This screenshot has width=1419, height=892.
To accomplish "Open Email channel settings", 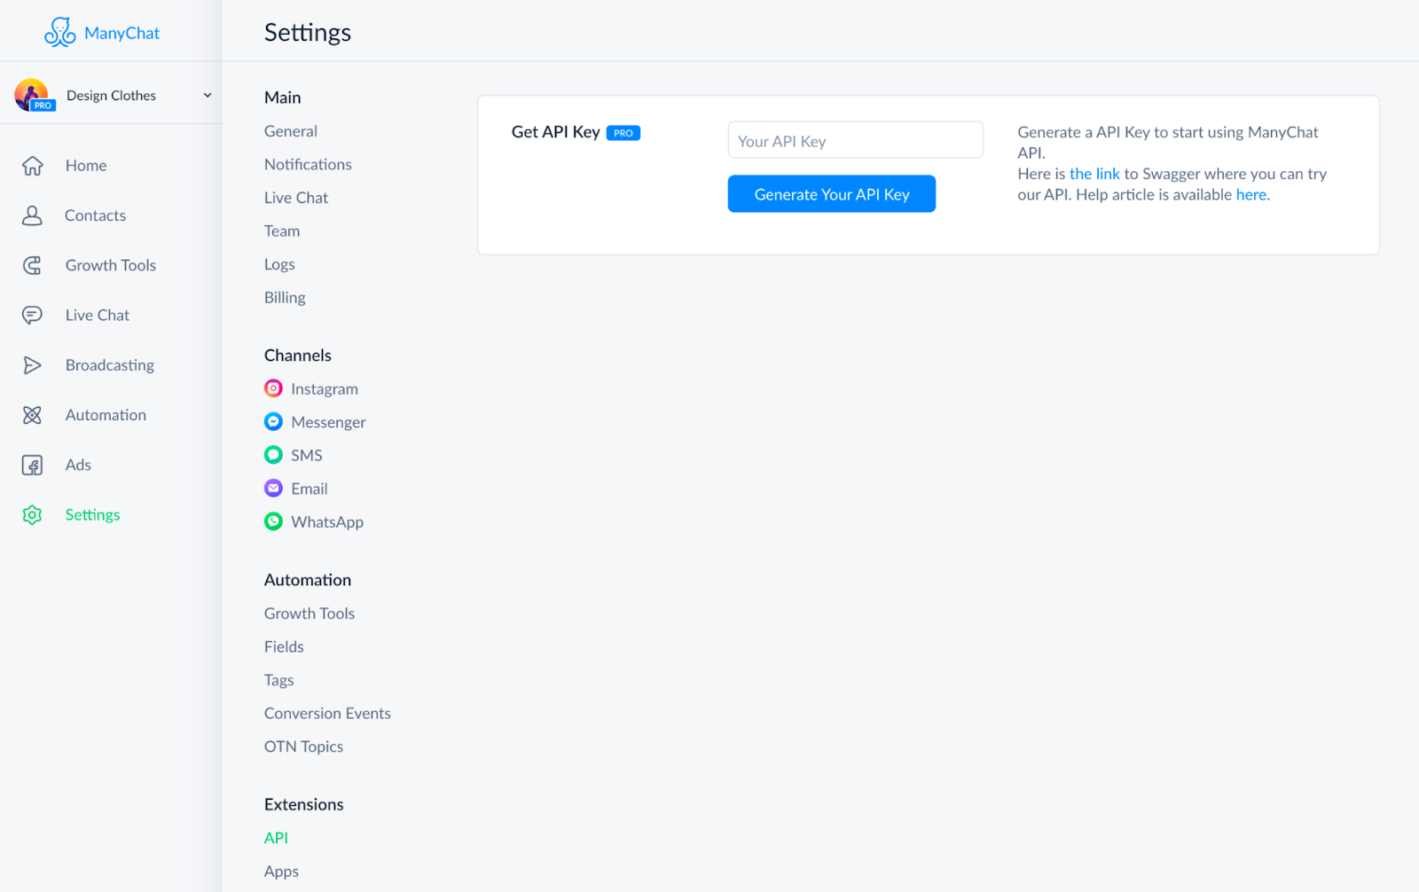I will click(310, 489).
